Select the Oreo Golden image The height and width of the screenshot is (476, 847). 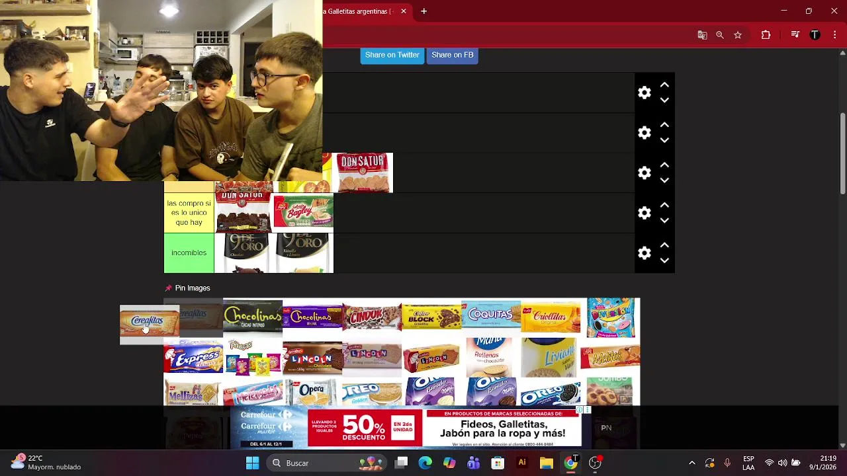372,393
